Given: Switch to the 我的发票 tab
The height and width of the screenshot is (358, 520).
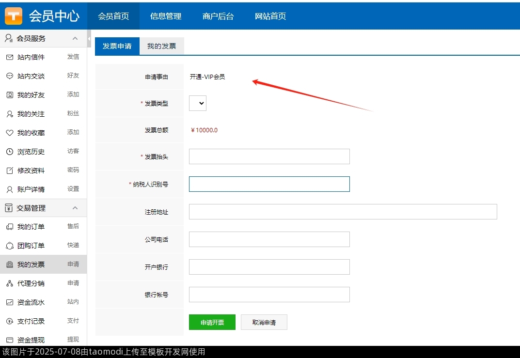Looking at the screenshot, I should (x=161, y=46).
